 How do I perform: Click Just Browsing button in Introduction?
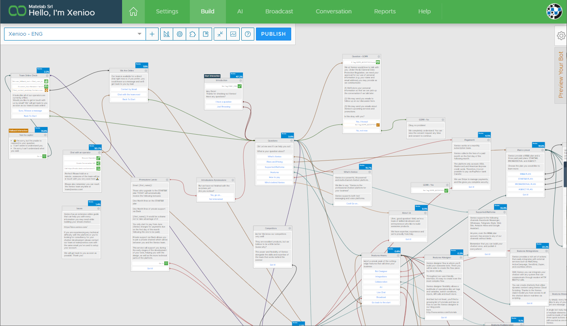coord(223,107)
